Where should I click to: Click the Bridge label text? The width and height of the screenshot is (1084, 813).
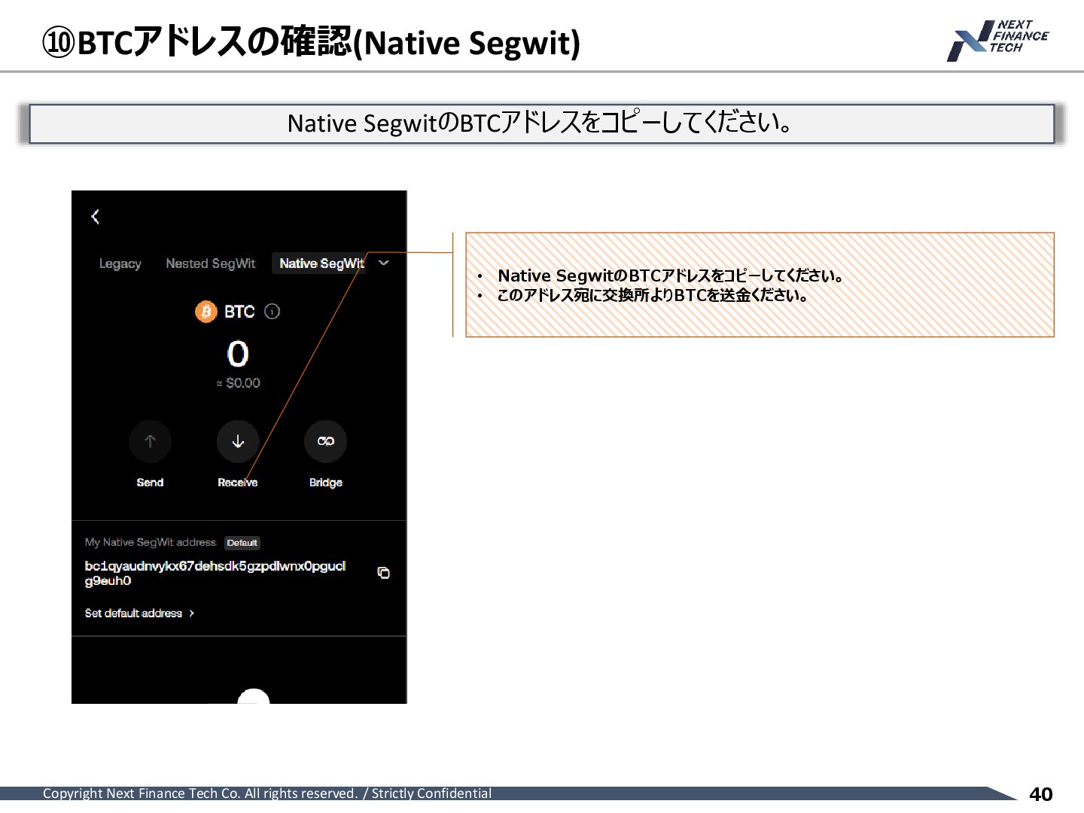pyautogui.click(x=326, y=483)
